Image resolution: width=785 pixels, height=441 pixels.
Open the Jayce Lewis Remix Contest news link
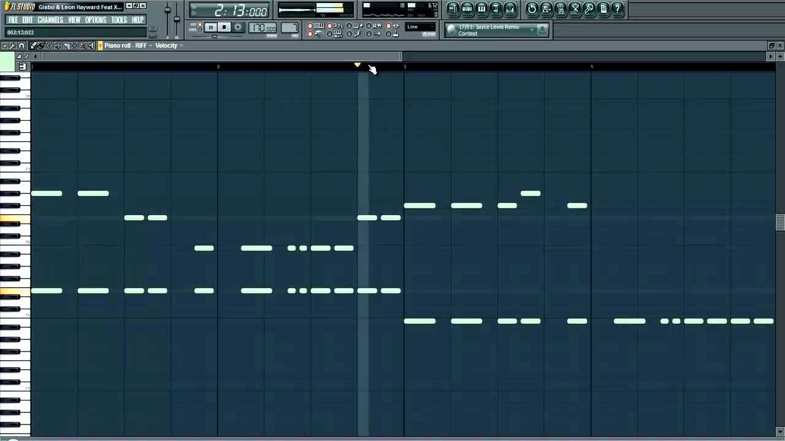pyautogui.click(x=489, y=30)
